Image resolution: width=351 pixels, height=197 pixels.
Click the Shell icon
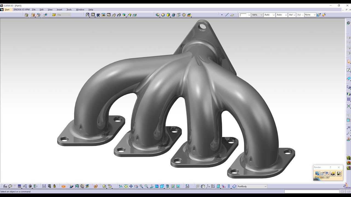(x=173, y=15)
